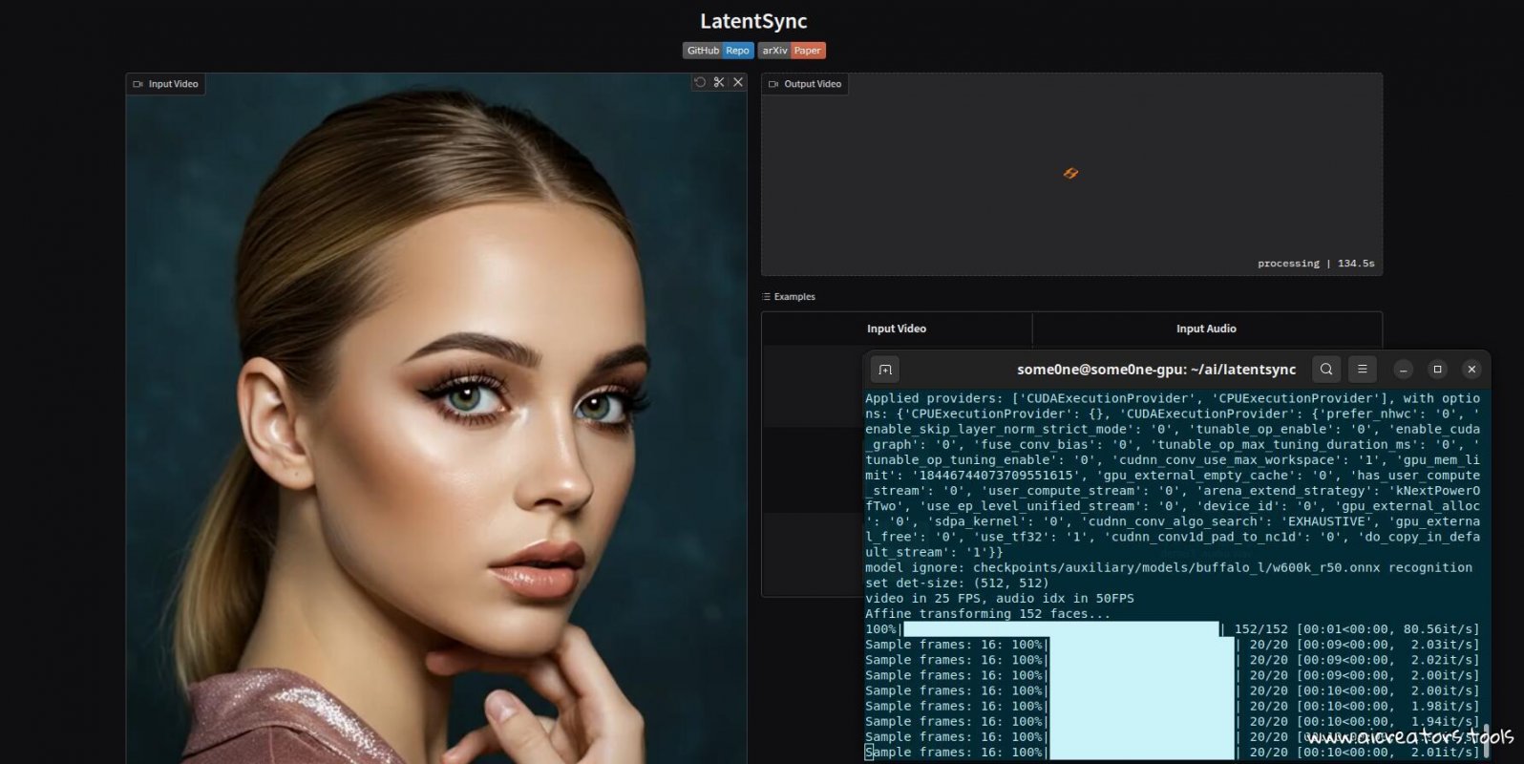Click the Input Video label

click(x=166, y=84)
